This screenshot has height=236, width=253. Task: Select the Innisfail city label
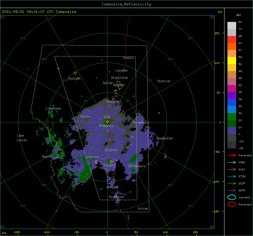(114, 102)
